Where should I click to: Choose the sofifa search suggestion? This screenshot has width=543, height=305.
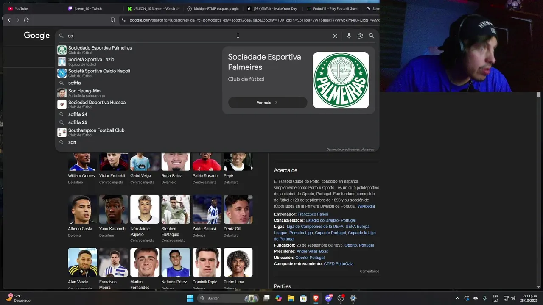[x=138, y=83]
